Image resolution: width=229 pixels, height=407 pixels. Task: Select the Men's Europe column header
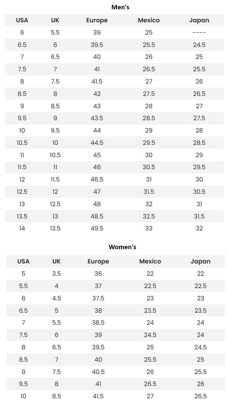(x=97, y=20)
